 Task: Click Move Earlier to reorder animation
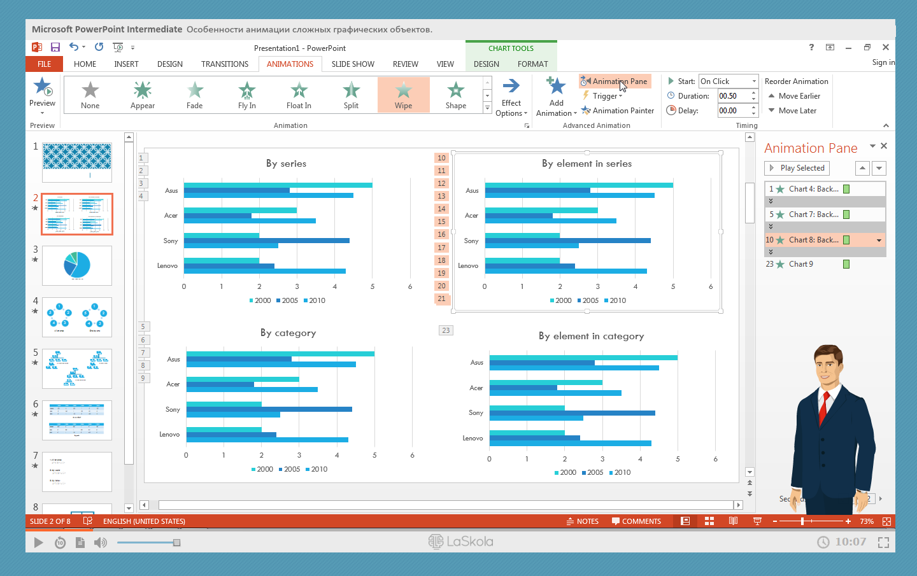click(794, 96)
